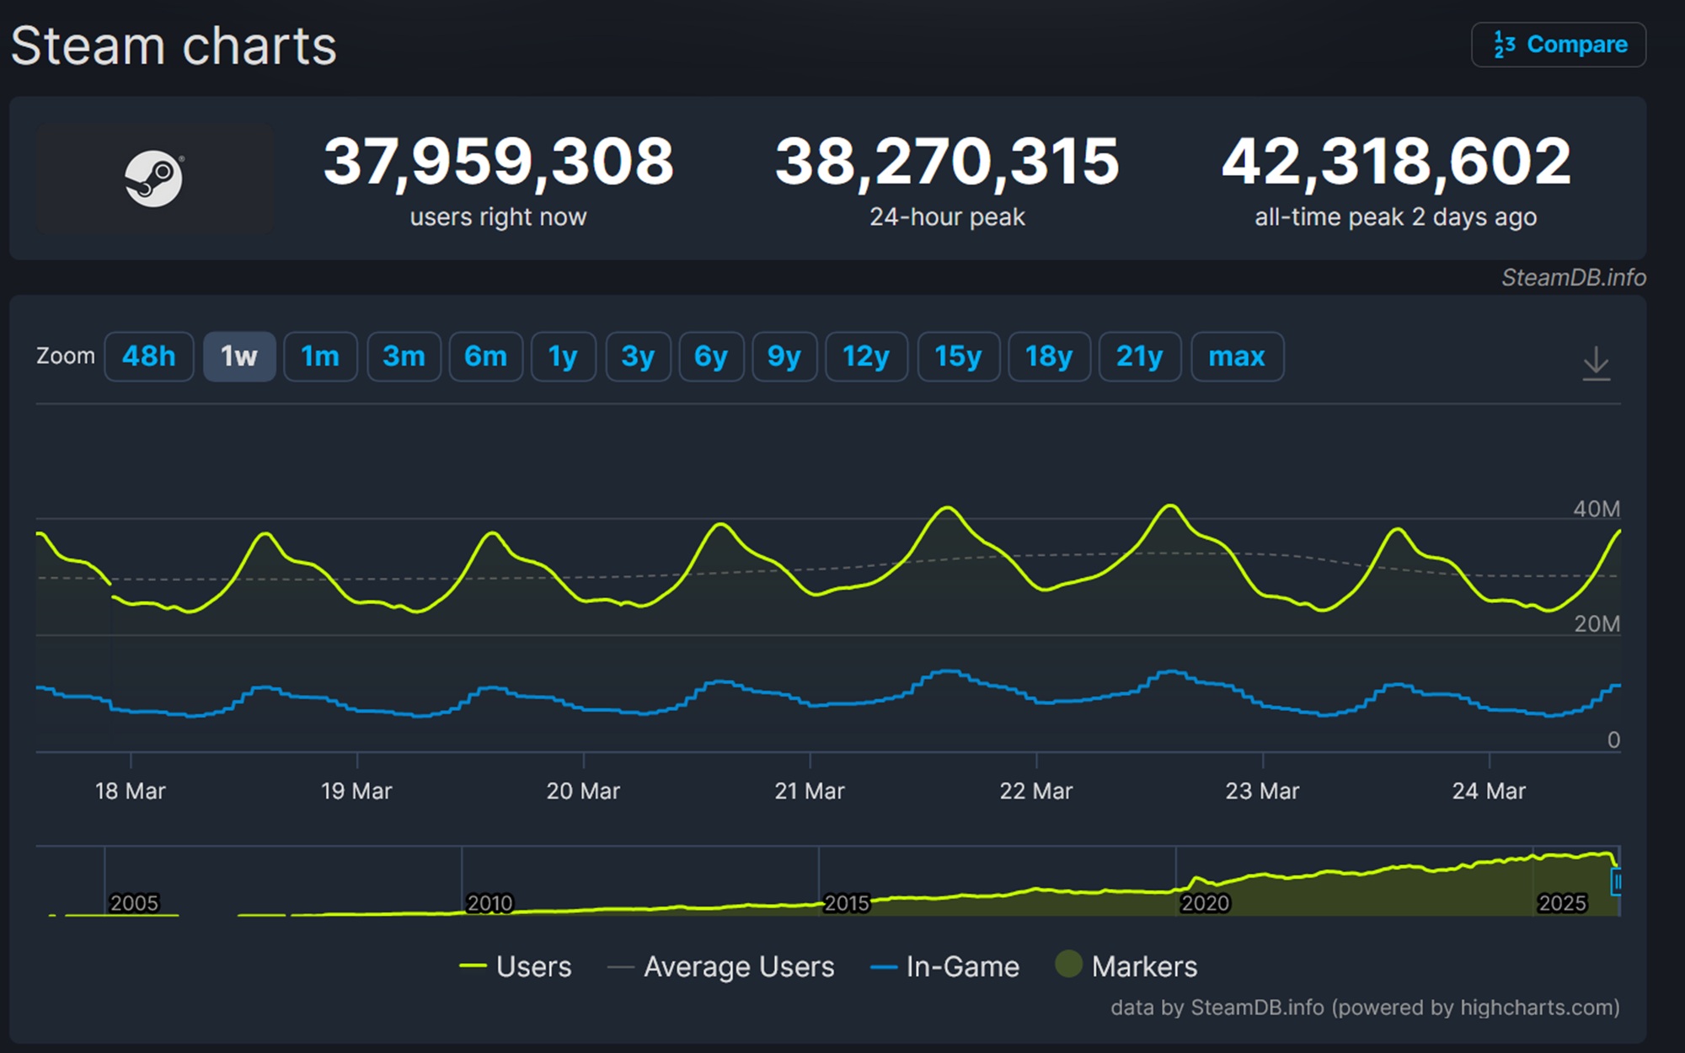1685x1053 pixels.
Task: Open the SteamDB.info watermark link
Action: point(1573,277)
